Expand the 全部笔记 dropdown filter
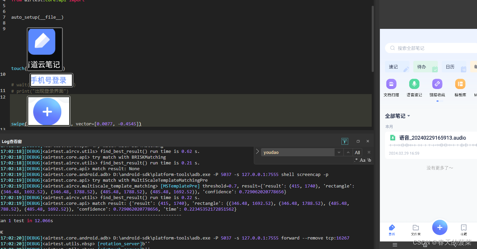The image size is (477, 249). pos(398,116)
